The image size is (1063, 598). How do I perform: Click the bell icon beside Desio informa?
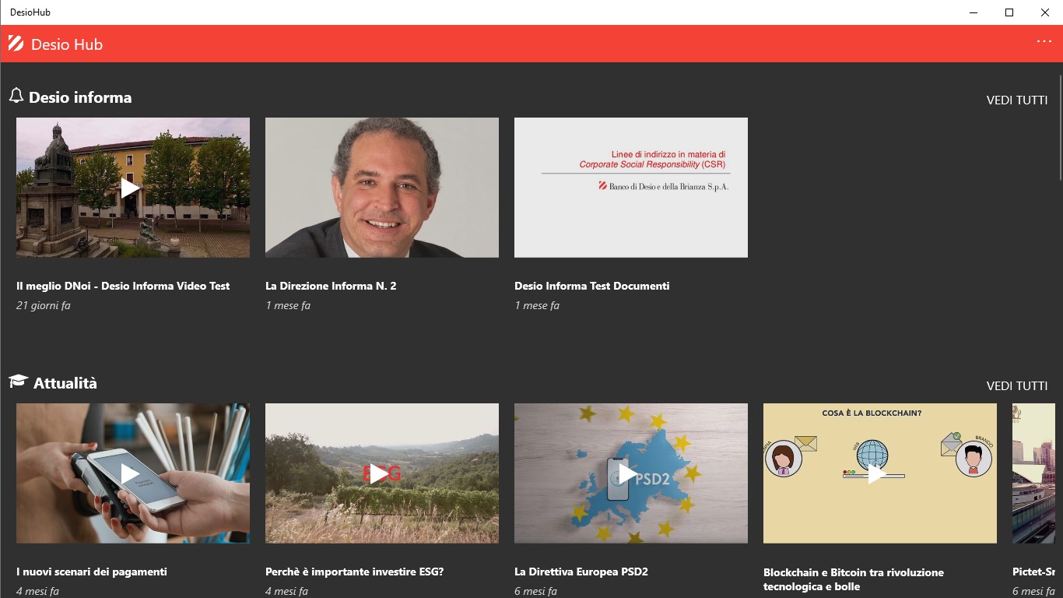click(x=16, y=95)
